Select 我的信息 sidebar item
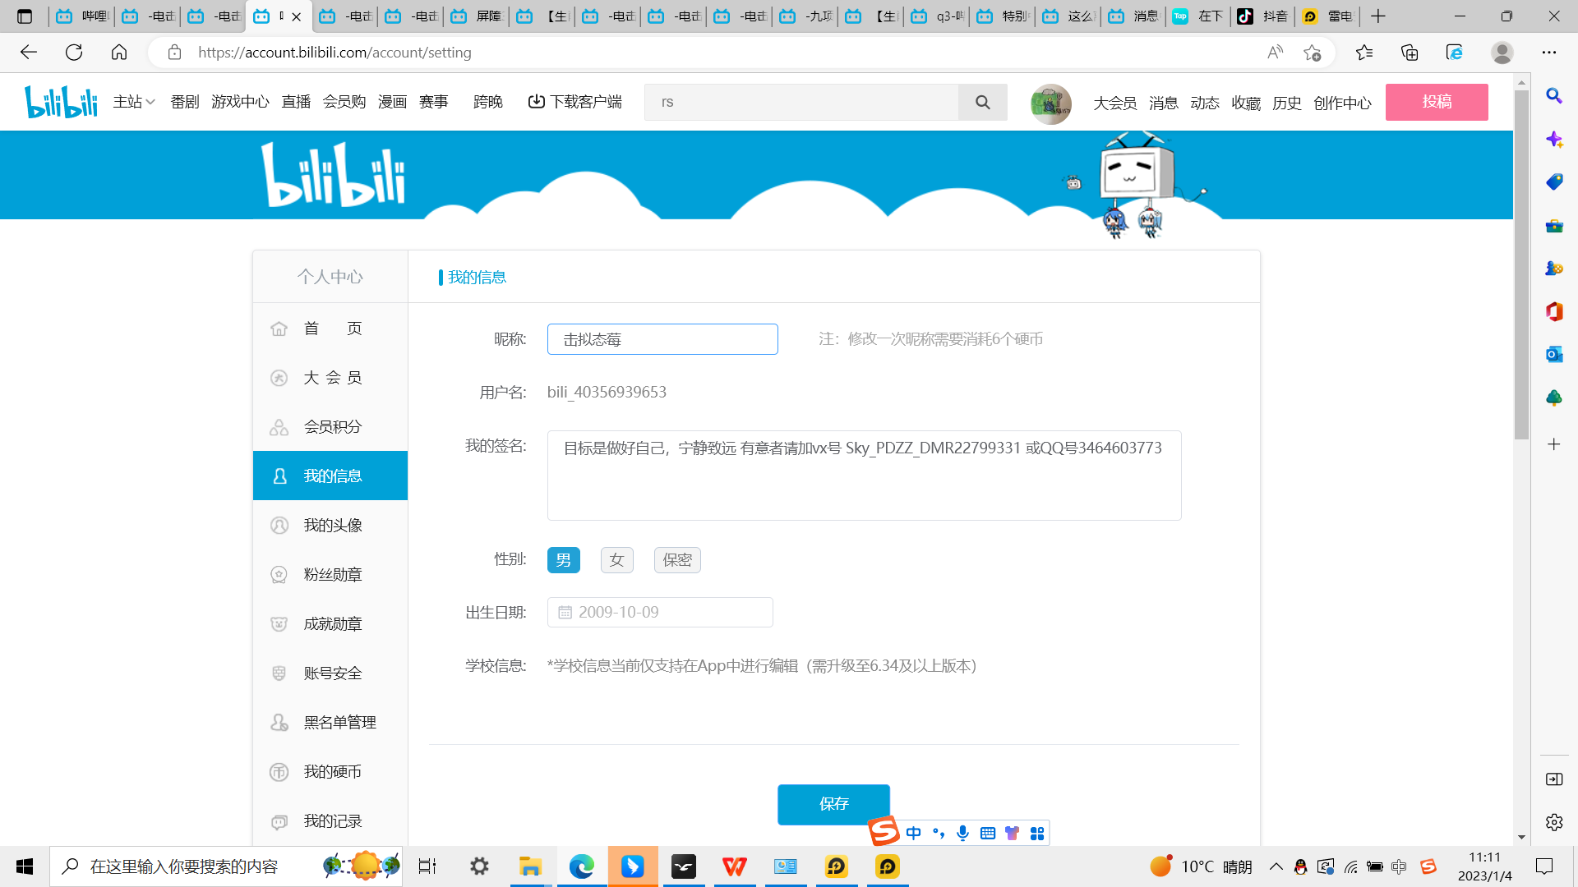Image resolution: width=1578 pixels, height=887 pixels. pos(330,476)
